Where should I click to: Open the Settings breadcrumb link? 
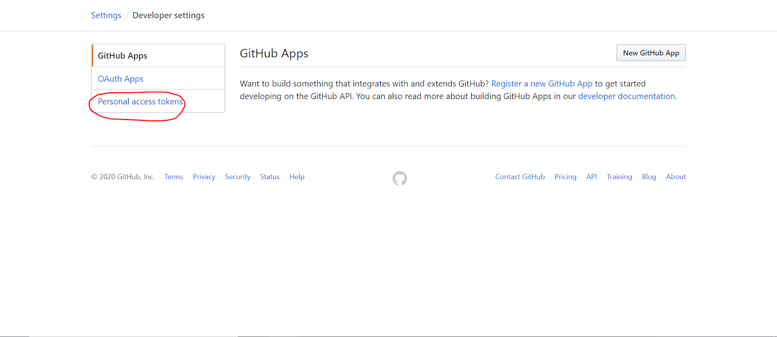(106, 15)
